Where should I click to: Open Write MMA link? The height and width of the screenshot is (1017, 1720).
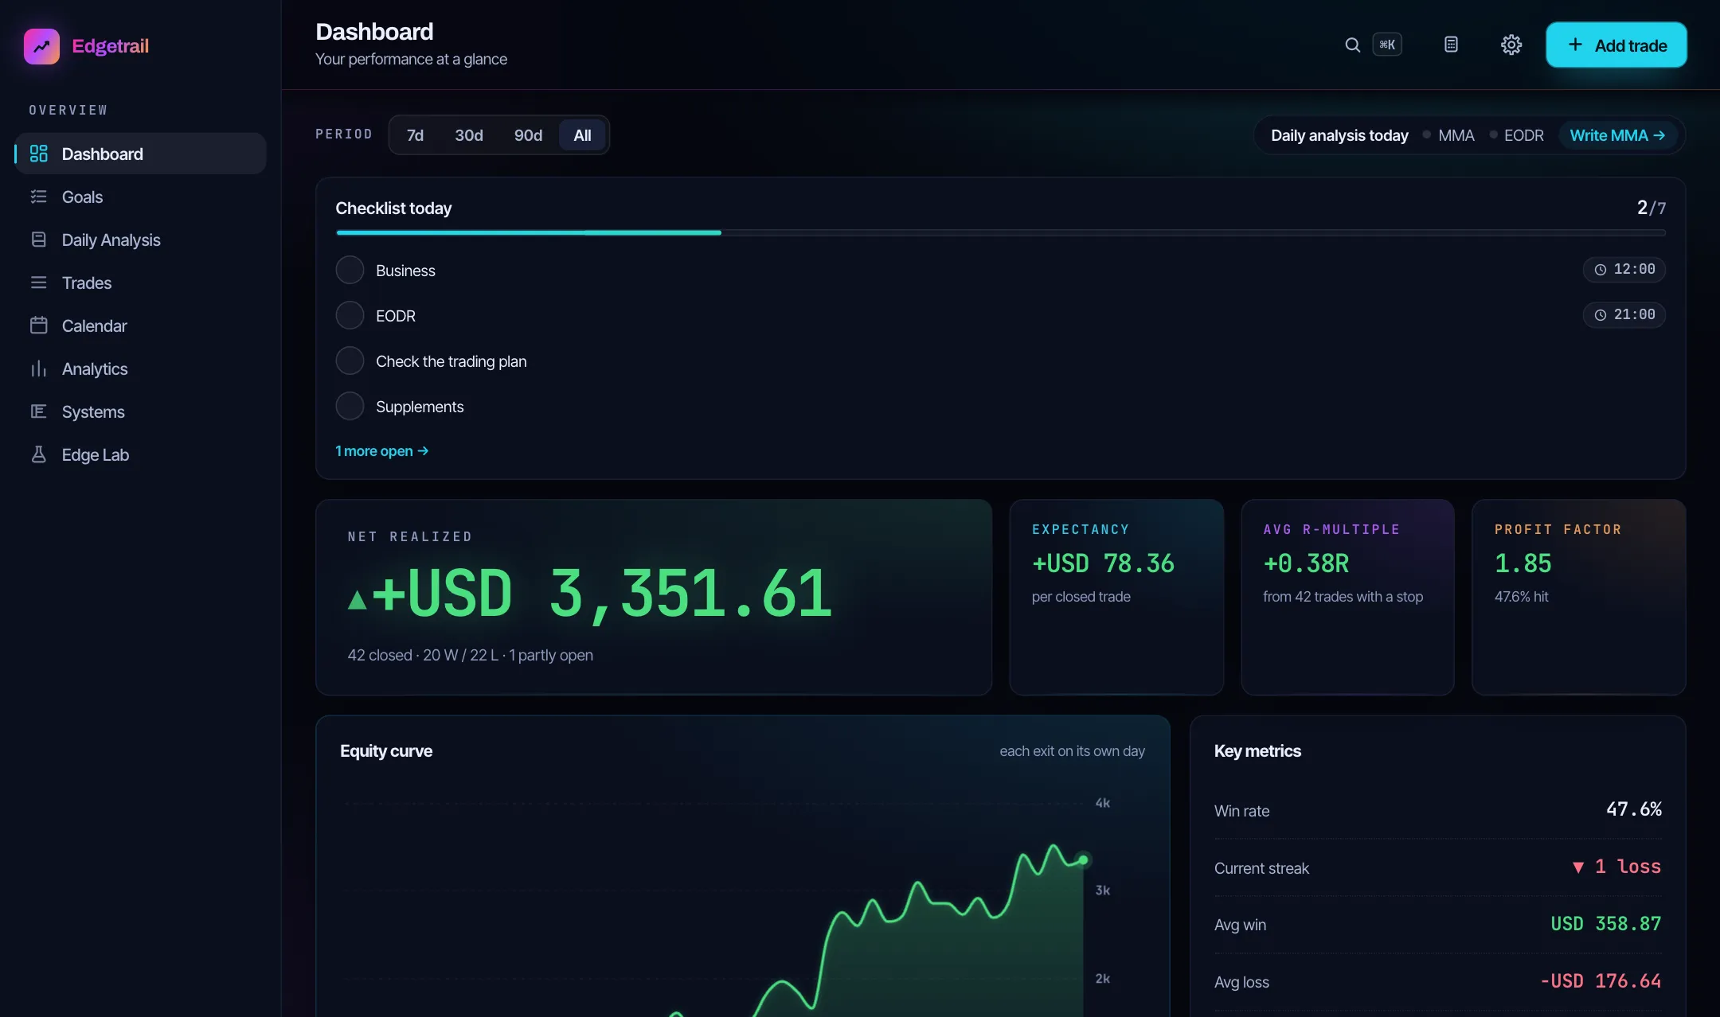1617,135
